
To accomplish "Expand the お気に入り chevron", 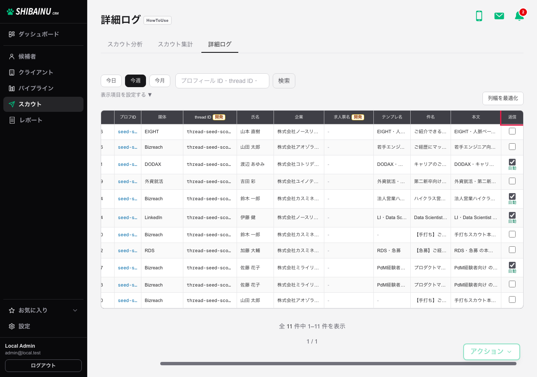I will click(x=76, y=310).
